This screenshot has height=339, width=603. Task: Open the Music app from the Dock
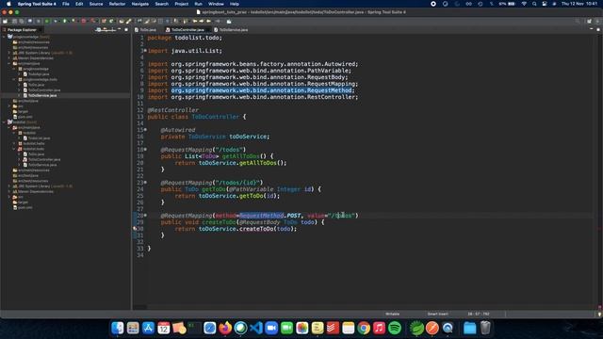click(x=379, y=328)
